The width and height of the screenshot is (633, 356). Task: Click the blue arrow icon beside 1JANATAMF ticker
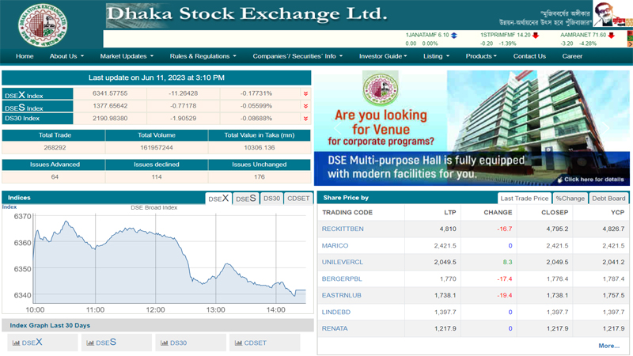click(x=454, y=36)
